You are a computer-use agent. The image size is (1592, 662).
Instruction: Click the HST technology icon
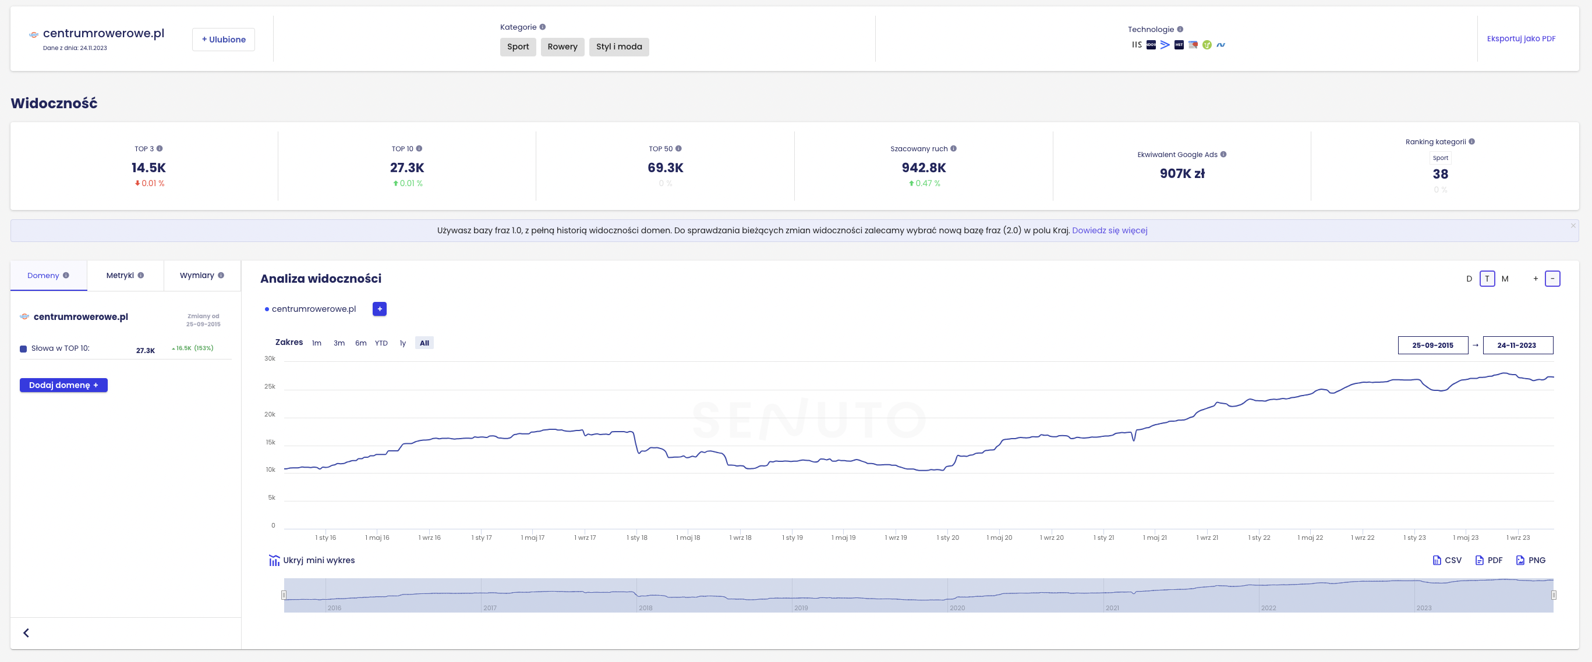point(1179,44)
